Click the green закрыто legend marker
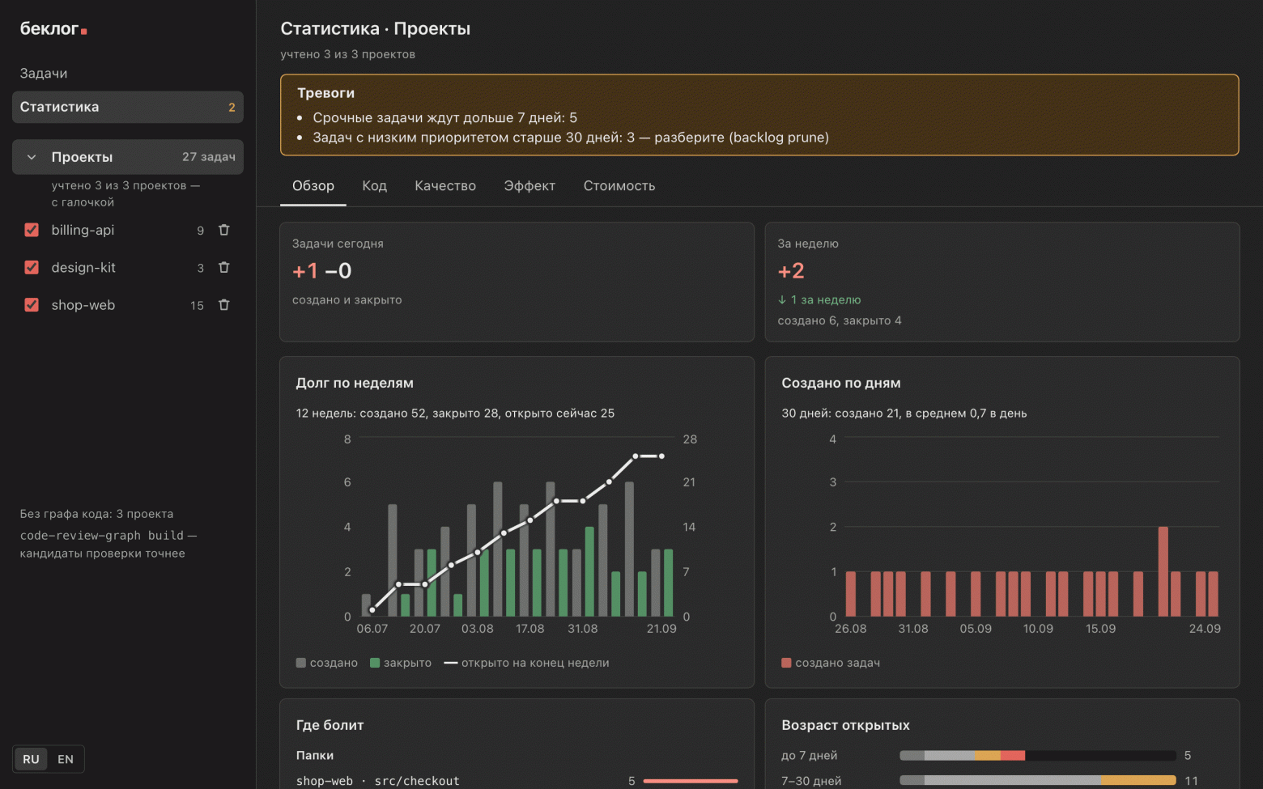This screenshot has height=789, width=1263. click(x=375, y=663)
